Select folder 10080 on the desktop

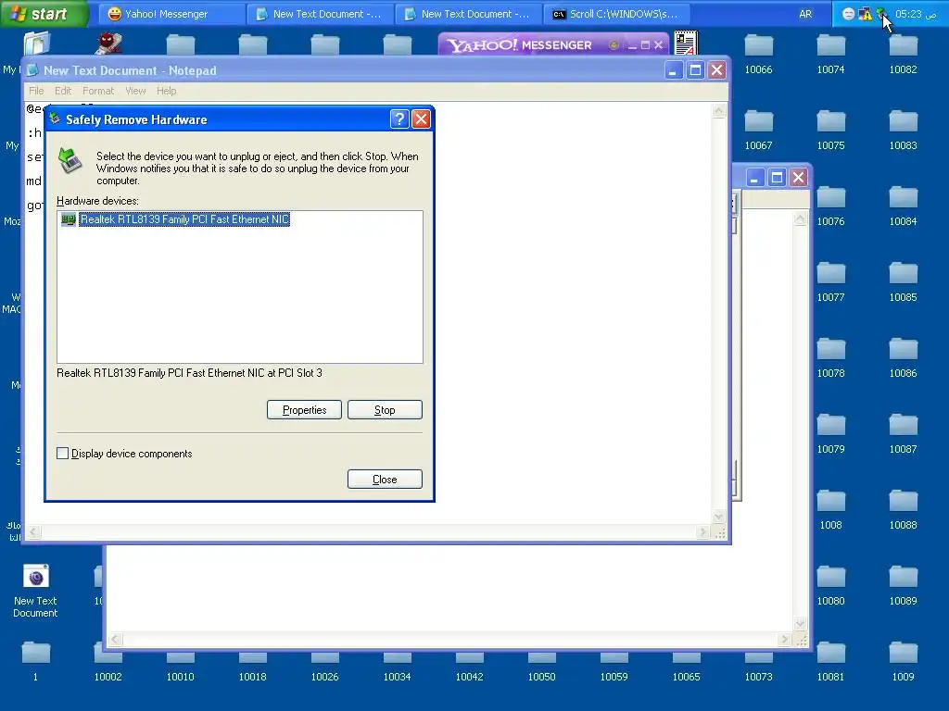tap(831, 585)
